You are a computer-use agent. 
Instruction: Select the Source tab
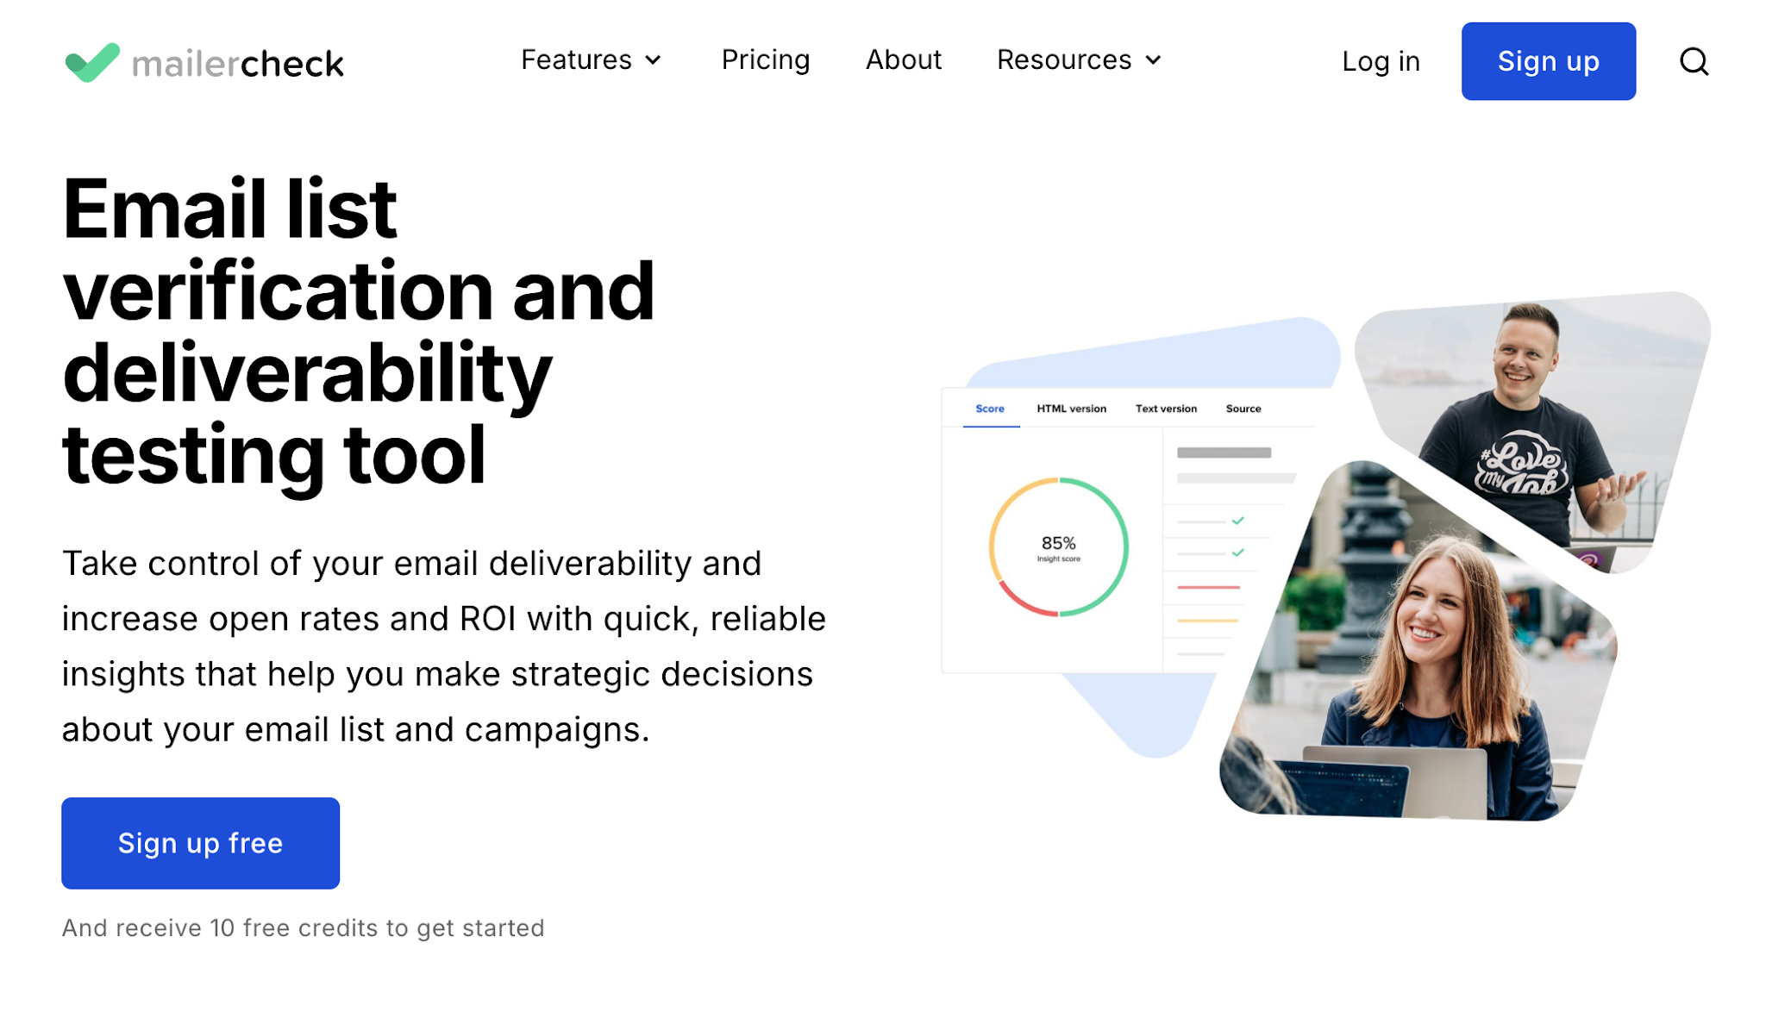[x=1243, y=409]
